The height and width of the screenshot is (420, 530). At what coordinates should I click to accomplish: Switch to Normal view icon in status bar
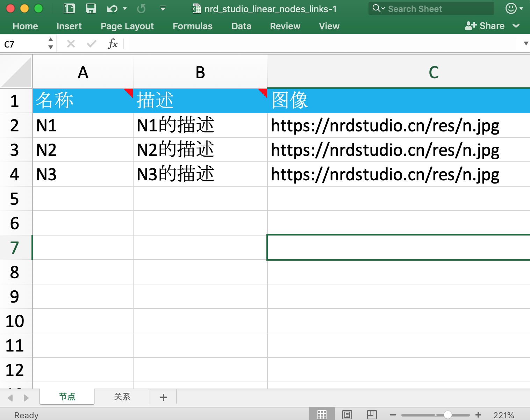(322, 414)
